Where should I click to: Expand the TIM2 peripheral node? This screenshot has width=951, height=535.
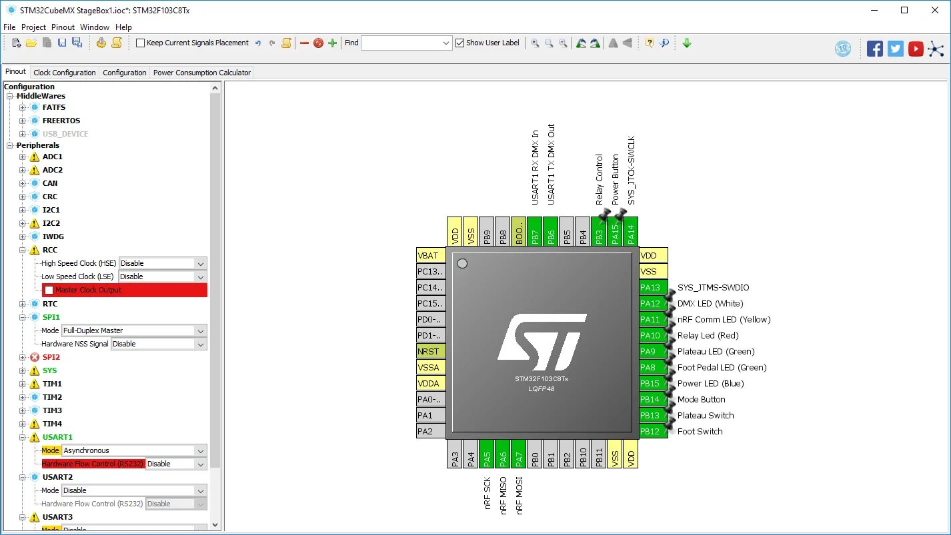coord(23,397)
